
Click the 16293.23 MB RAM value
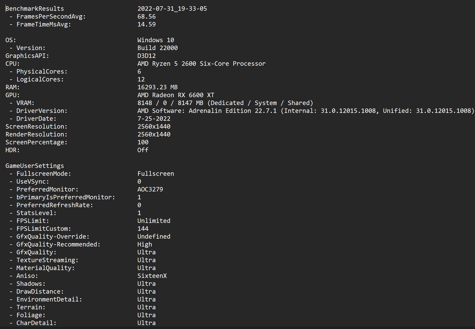[157, 87]
